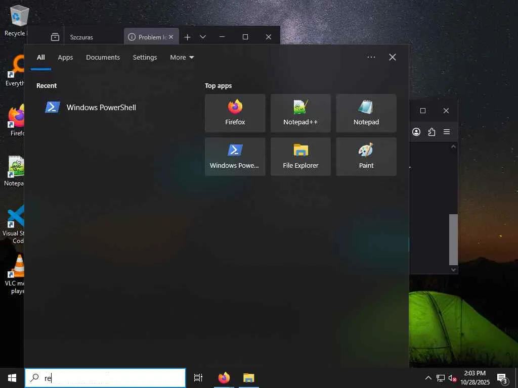
Task: Open the Firefox hamburger application menu
Action: [x=447, y=132]
